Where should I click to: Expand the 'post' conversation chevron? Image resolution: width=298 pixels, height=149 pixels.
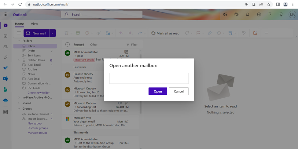coord(75,56)
